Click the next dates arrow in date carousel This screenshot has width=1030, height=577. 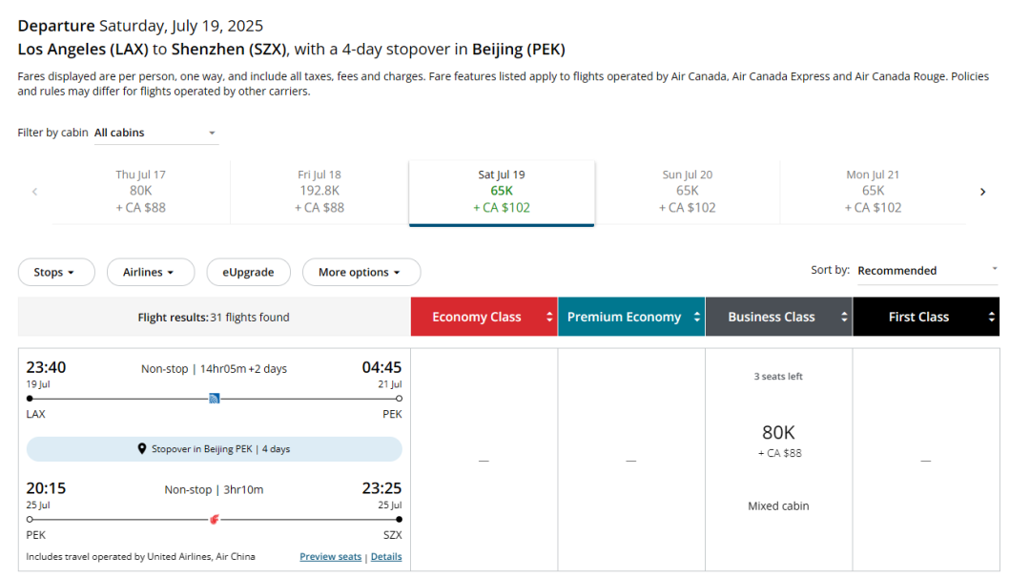pos(982,192)
